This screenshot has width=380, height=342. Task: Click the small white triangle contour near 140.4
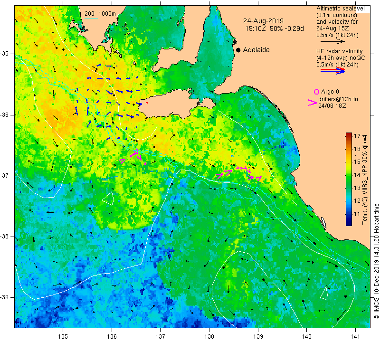[x=324, y=293]
